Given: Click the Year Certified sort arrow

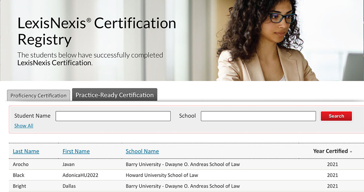Looking at the screenshot, I should [x=351, y=152].
